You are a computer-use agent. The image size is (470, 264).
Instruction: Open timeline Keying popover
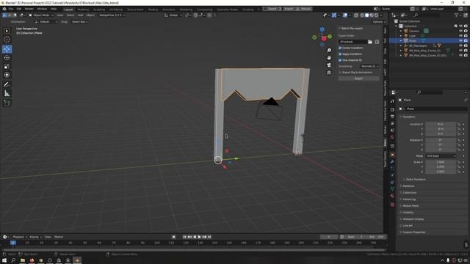(x=35, y=237)
